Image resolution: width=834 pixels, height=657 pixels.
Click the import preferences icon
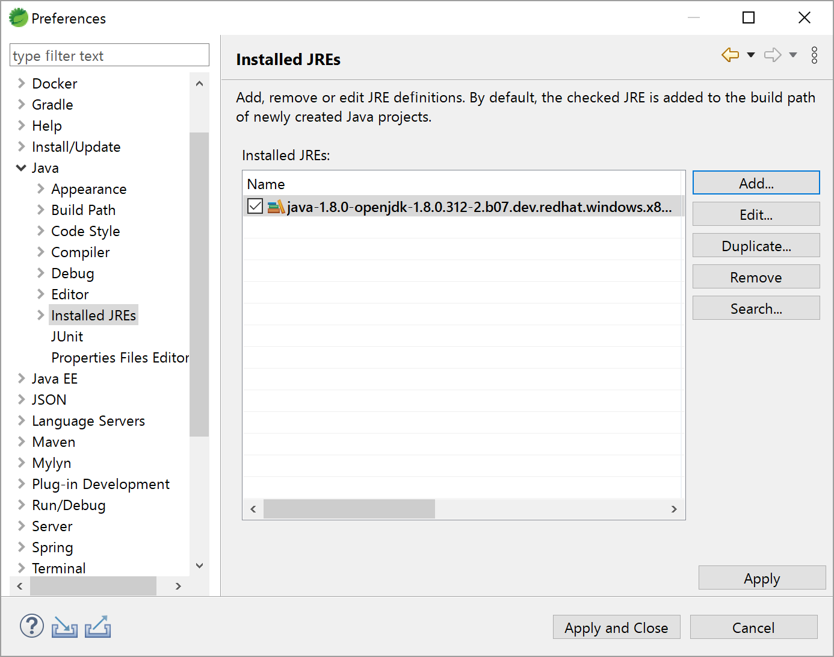coord(64,627)
